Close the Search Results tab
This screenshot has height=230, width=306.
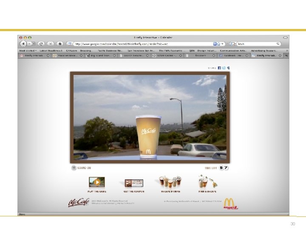[x=147, y=55]
